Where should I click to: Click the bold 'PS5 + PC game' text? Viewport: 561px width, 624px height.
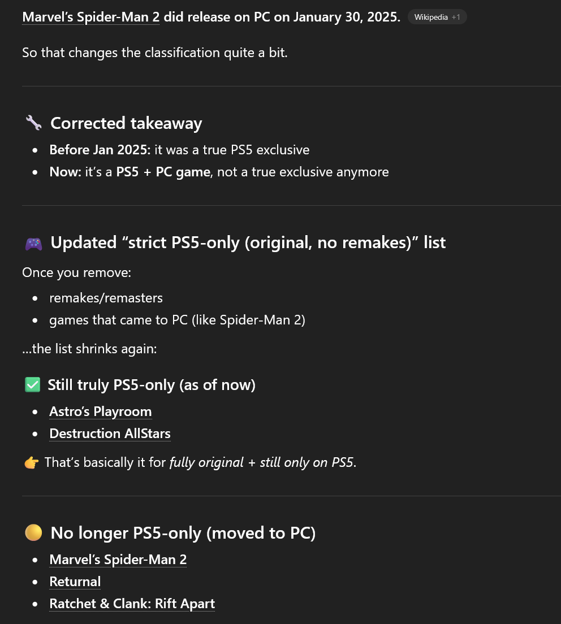(x=163, y=172)
